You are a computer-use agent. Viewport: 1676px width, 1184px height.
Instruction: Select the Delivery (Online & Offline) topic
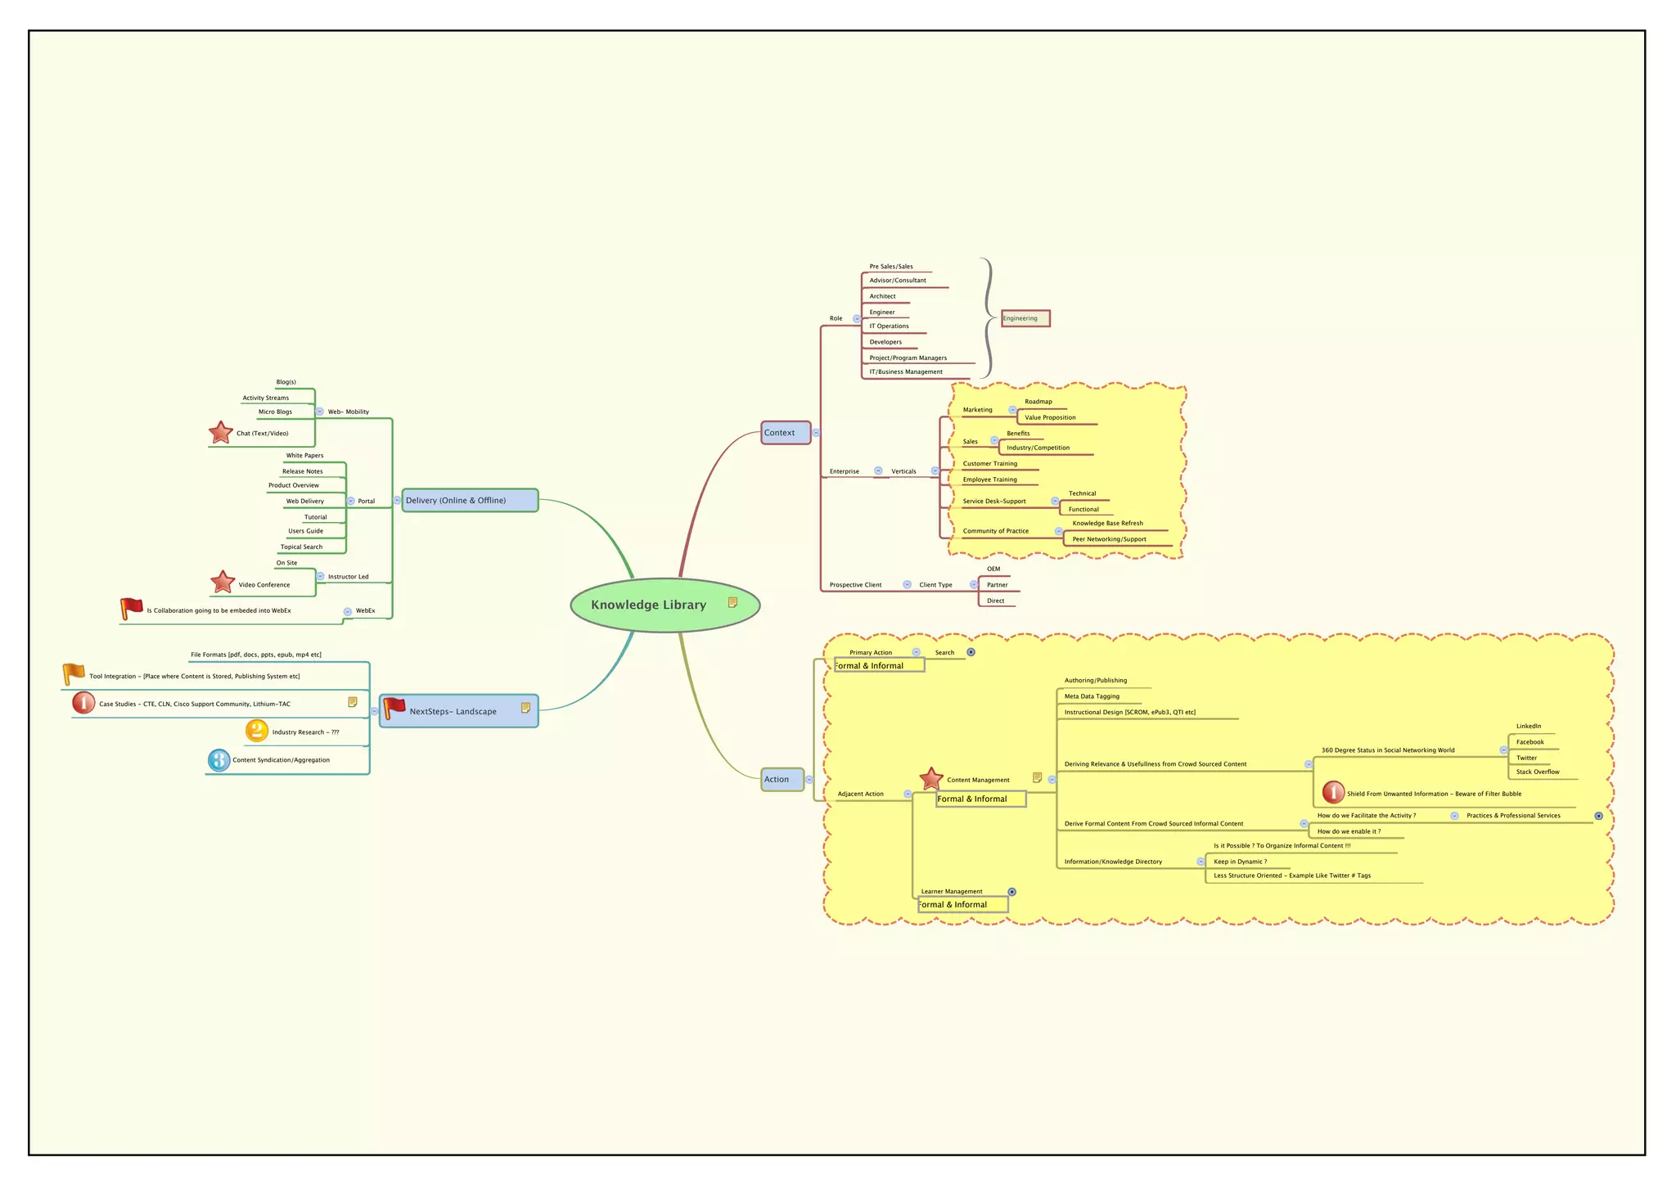pyautogui.click(x=470, y=500)
